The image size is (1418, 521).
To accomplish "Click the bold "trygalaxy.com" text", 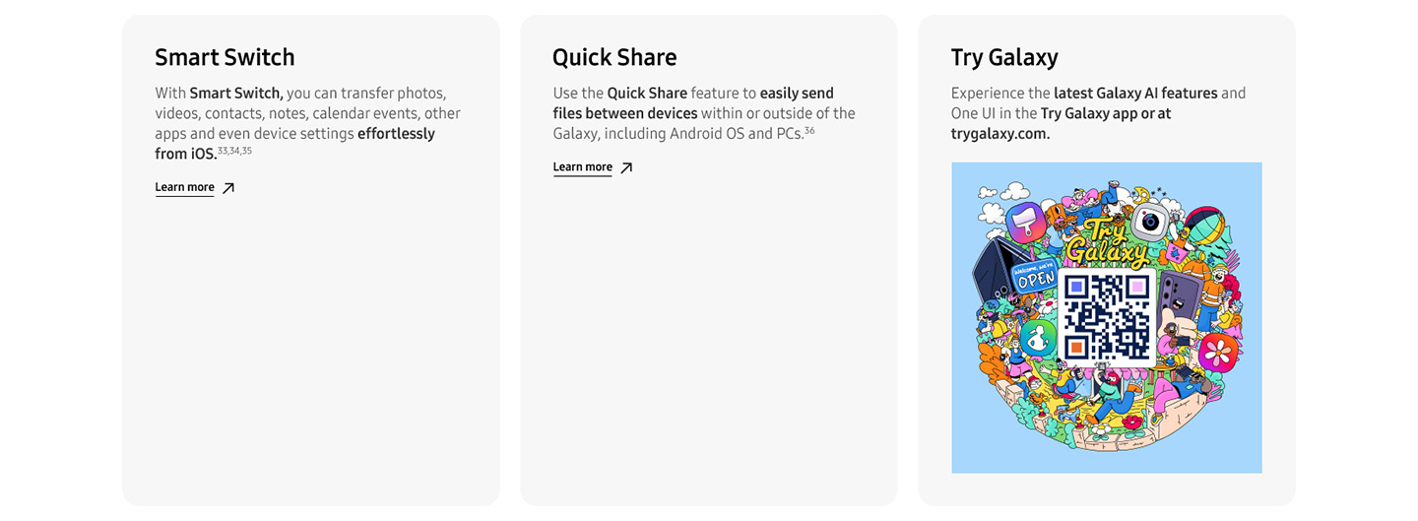I will click(999, 134).
